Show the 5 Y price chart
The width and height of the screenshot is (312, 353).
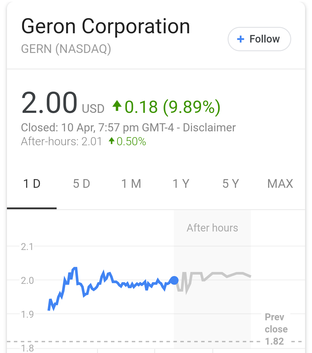pos(231,184)
